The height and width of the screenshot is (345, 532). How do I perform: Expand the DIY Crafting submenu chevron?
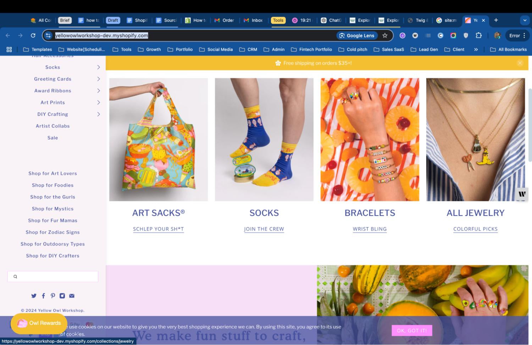98,114
